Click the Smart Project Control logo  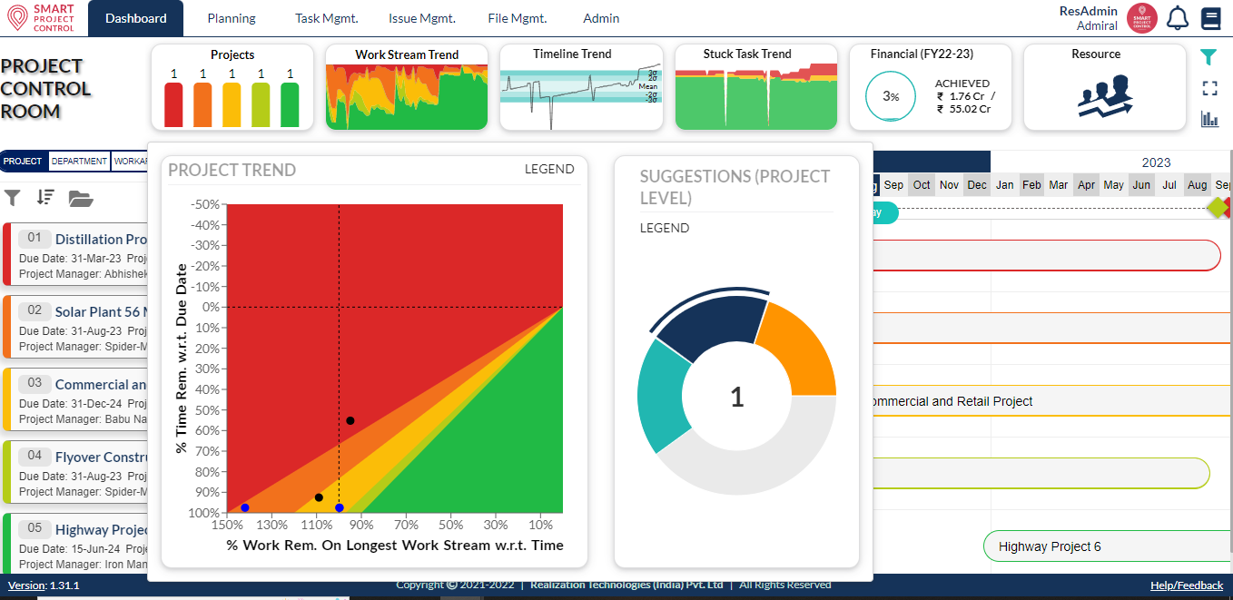42,18
